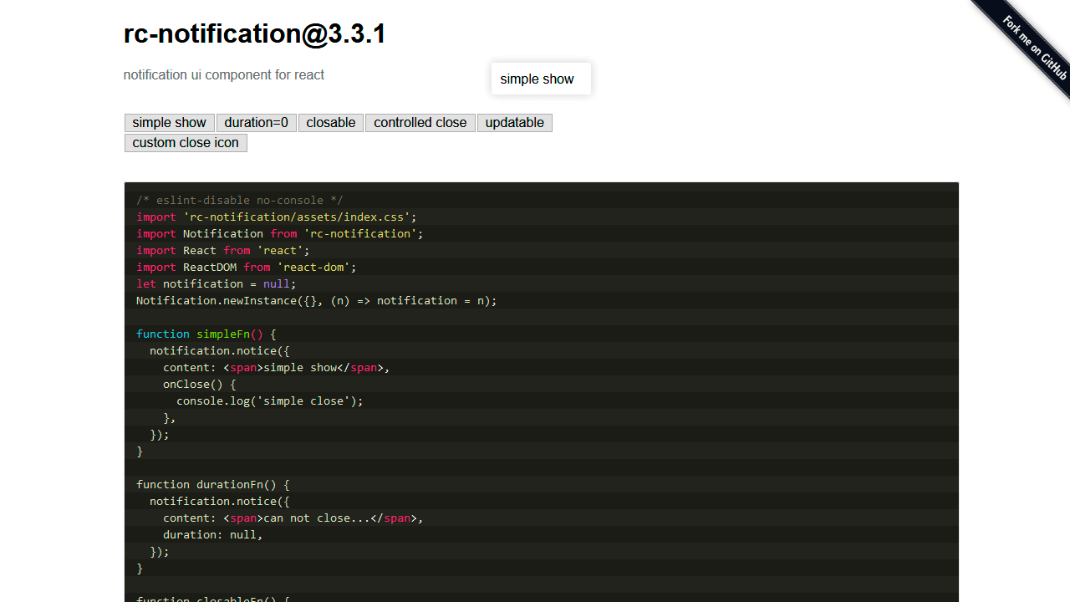This screenshot has width=1070, height=602.
Task: Click the "function durationFn()" code line
Action: (x=212, y=485)
